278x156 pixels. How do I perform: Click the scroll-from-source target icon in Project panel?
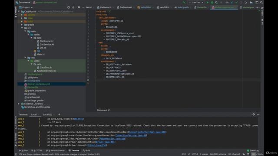(69, 7)
